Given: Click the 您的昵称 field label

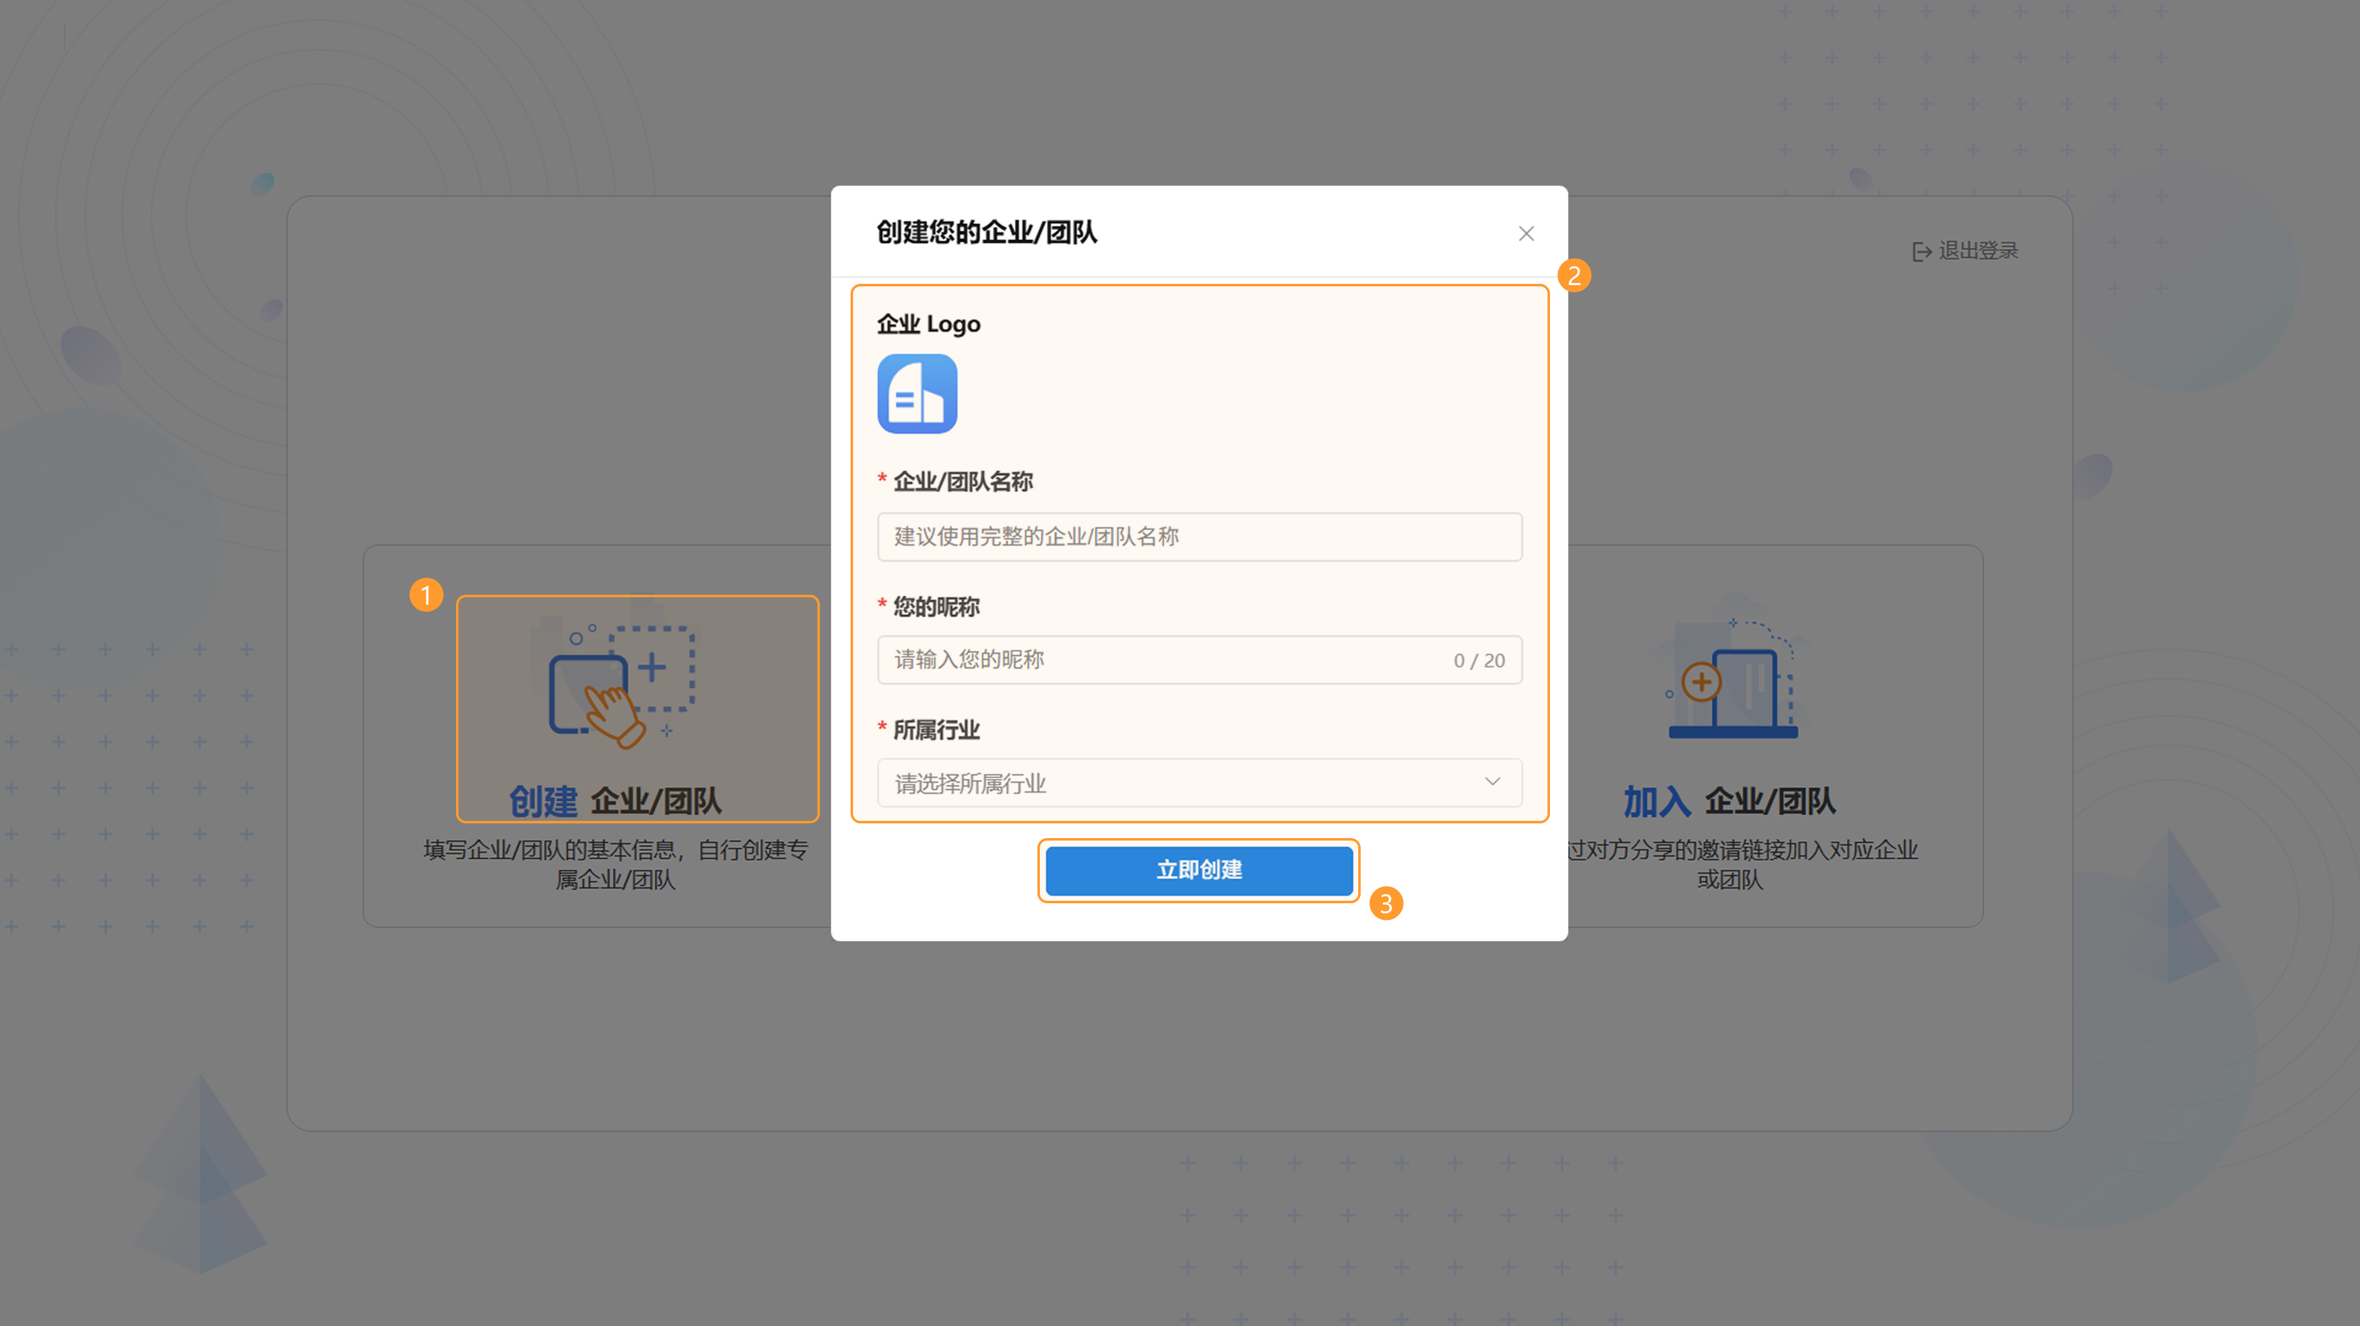Looking at the screenshot, I should pyautogui.click(x=936, y=606).
